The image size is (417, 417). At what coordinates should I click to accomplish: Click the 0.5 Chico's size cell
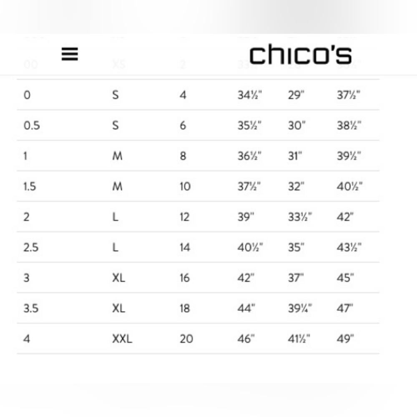[32, 125]
